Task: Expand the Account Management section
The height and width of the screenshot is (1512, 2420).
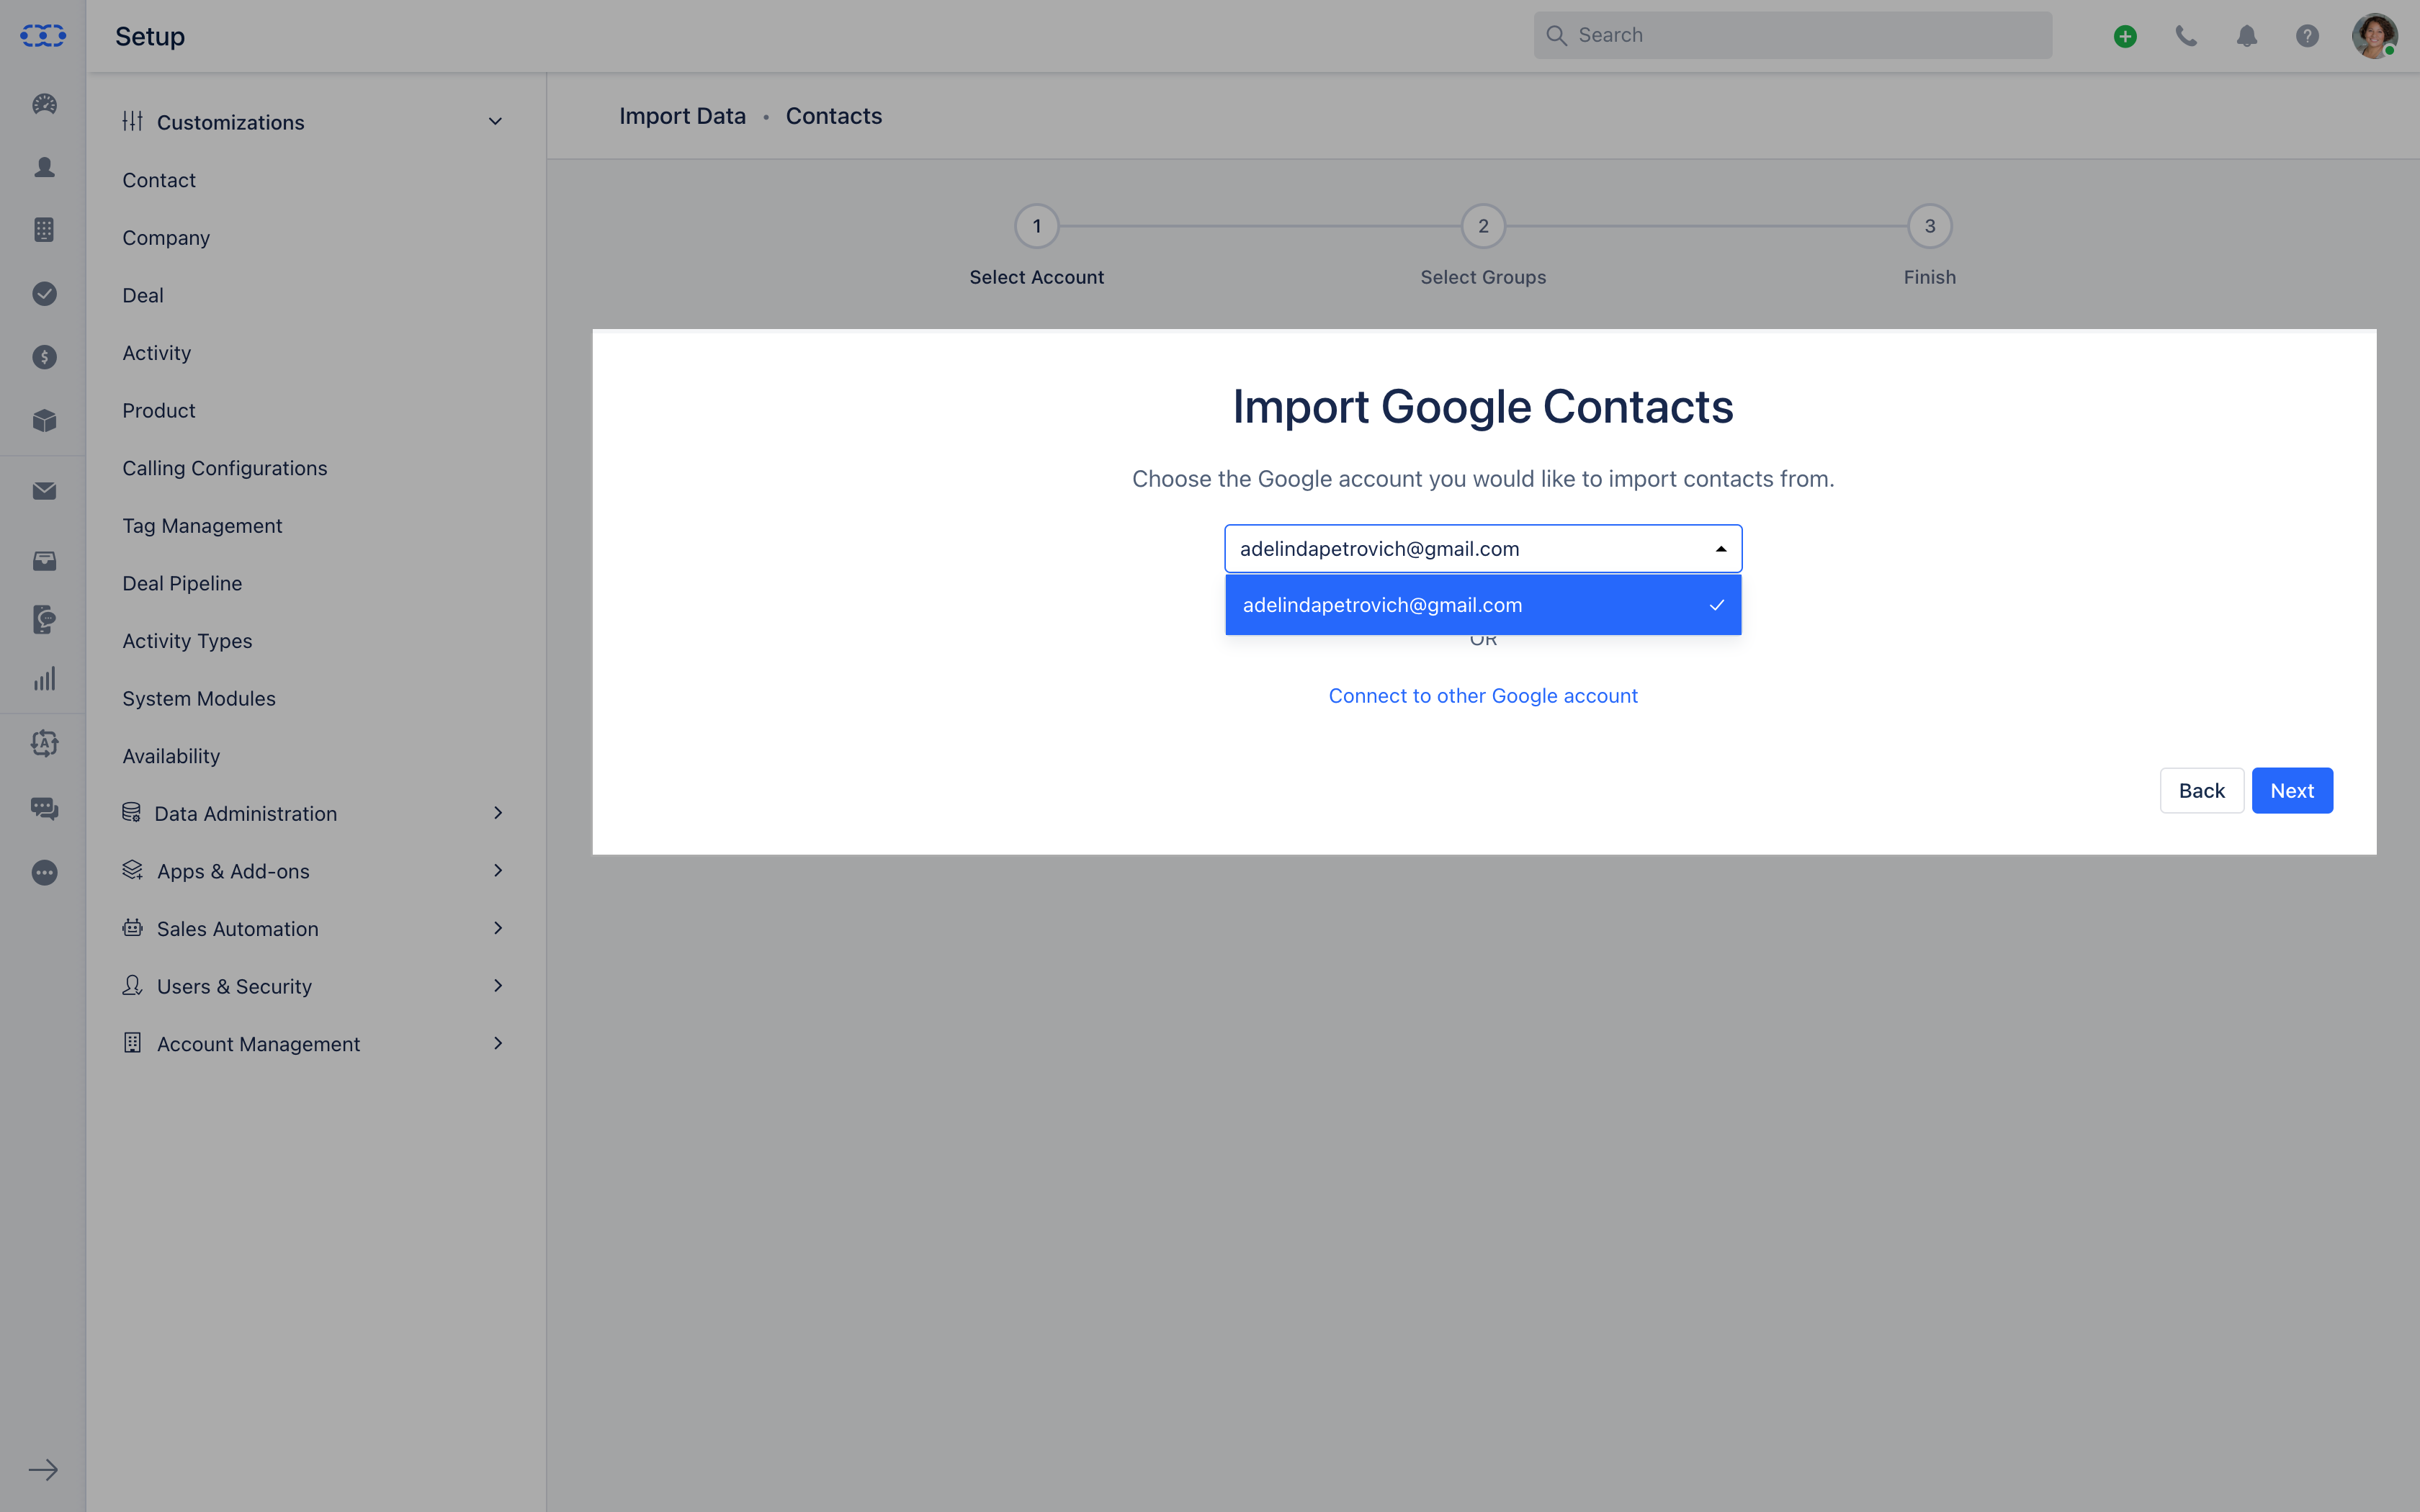Action: click(498, 1043)
